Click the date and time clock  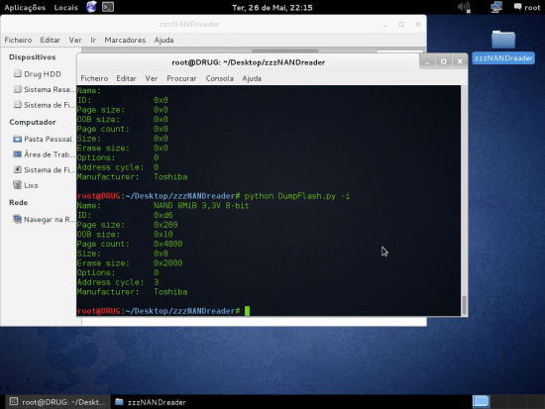click(272, 7)
